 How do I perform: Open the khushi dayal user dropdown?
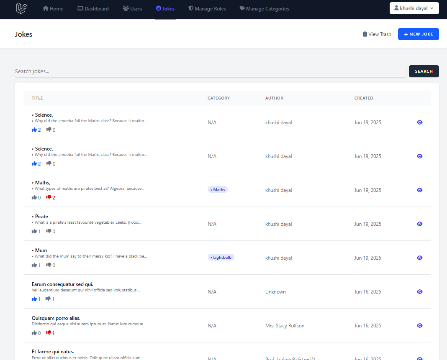414,8
